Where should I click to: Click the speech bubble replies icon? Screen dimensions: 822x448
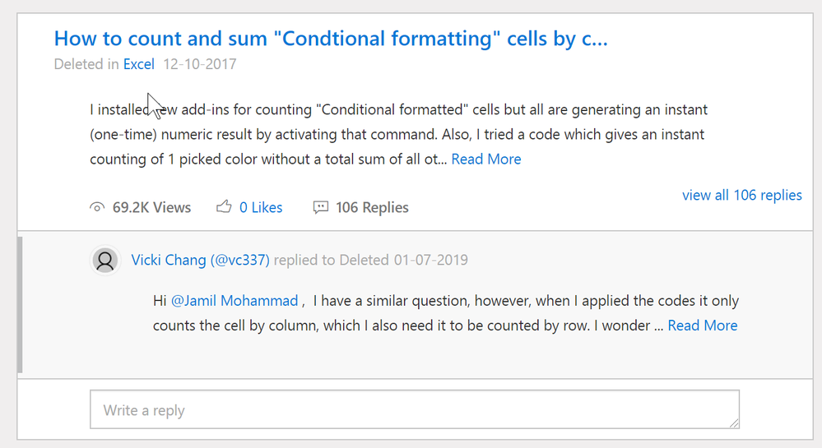[x=321, y=208]
